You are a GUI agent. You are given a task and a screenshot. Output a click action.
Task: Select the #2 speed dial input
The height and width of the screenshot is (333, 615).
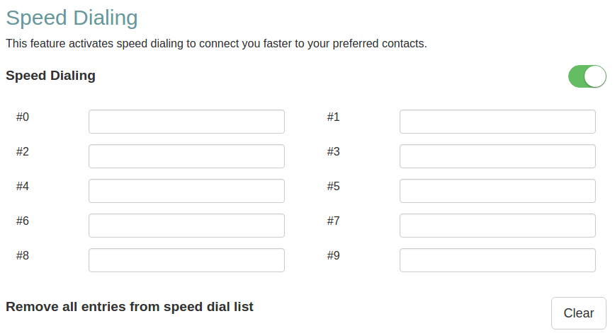pyautogui.click(x=186, y=156)
